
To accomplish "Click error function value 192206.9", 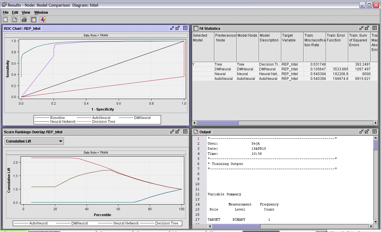I will 337,74.
